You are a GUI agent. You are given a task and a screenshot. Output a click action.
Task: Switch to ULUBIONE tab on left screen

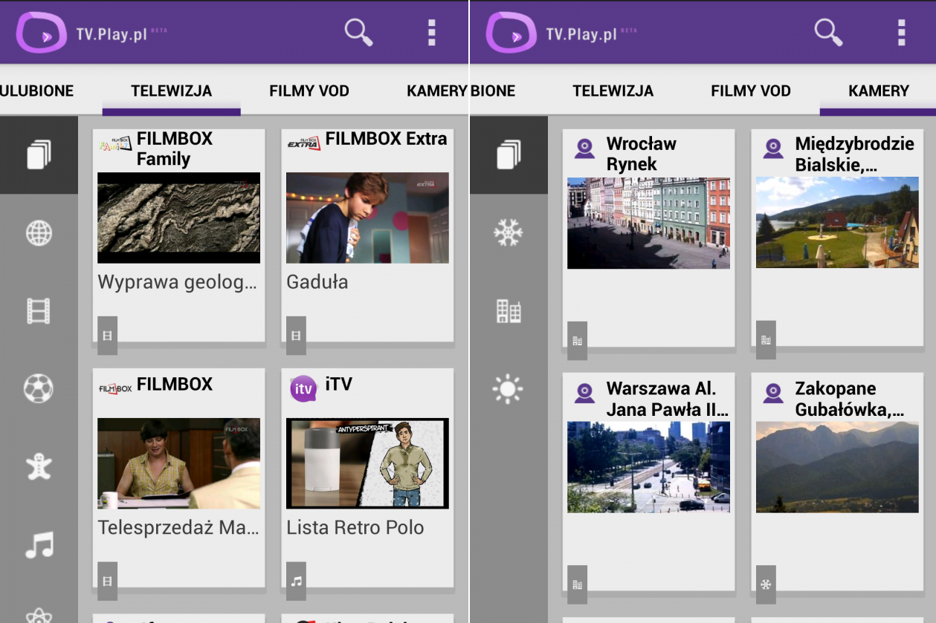tap(37, 91)
